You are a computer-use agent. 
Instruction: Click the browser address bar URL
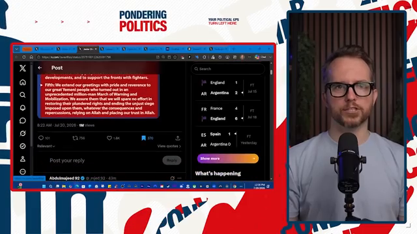pyautogui.click(x=76, y=57)
